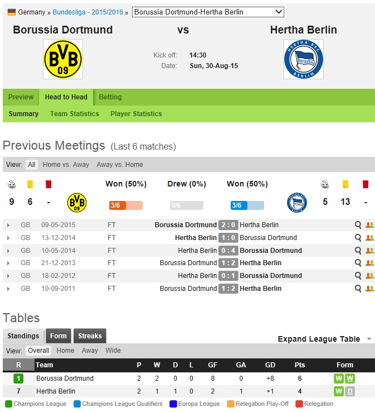Open the Borussia Dortmund-Hertha Berlin match dropdown
The height and width of the screenshot is (412, 375).
click(208, 12)
